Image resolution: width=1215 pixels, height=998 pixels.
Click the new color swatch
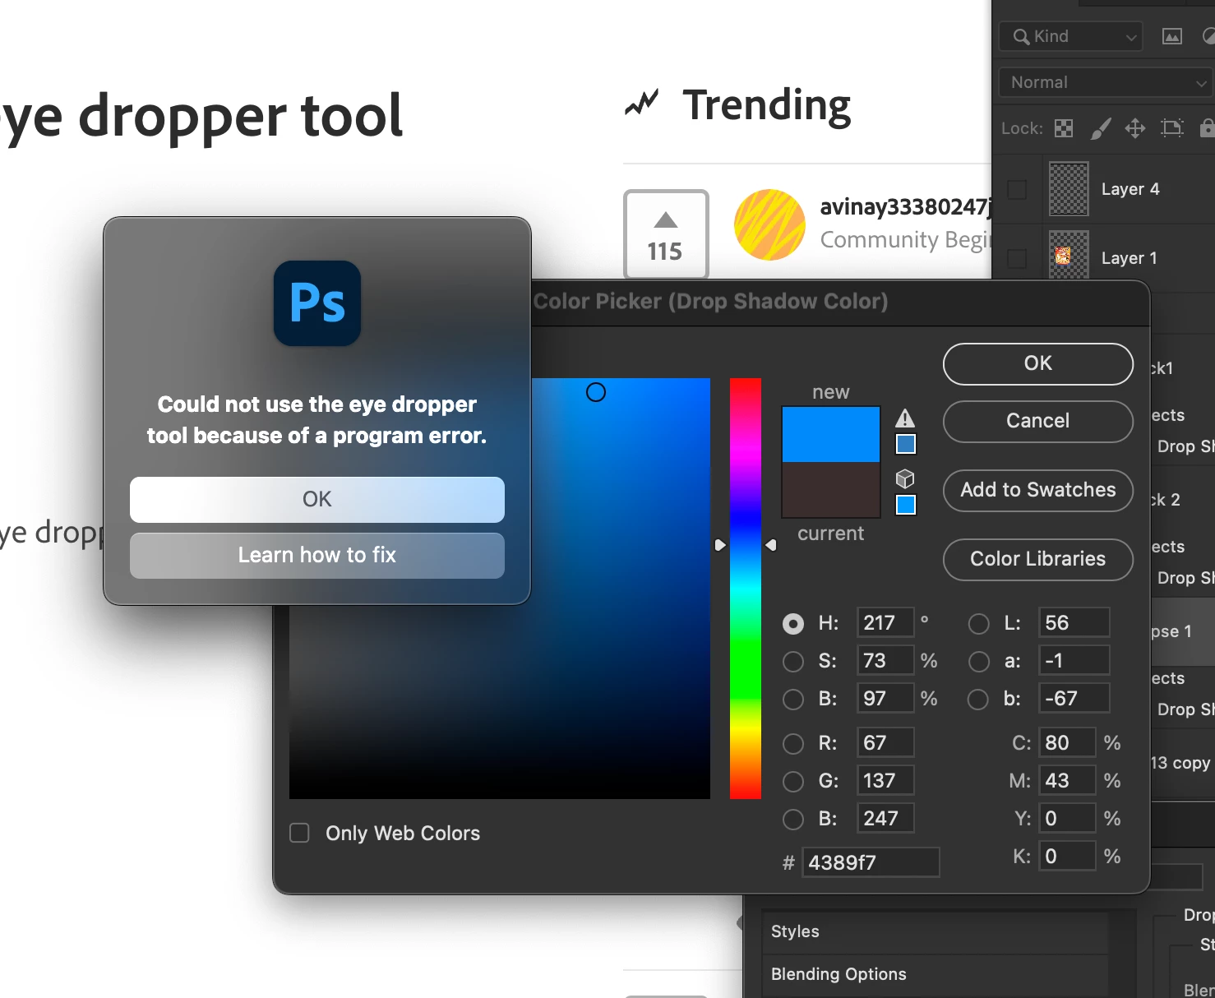pyautogui.click(x=830, y=434)
